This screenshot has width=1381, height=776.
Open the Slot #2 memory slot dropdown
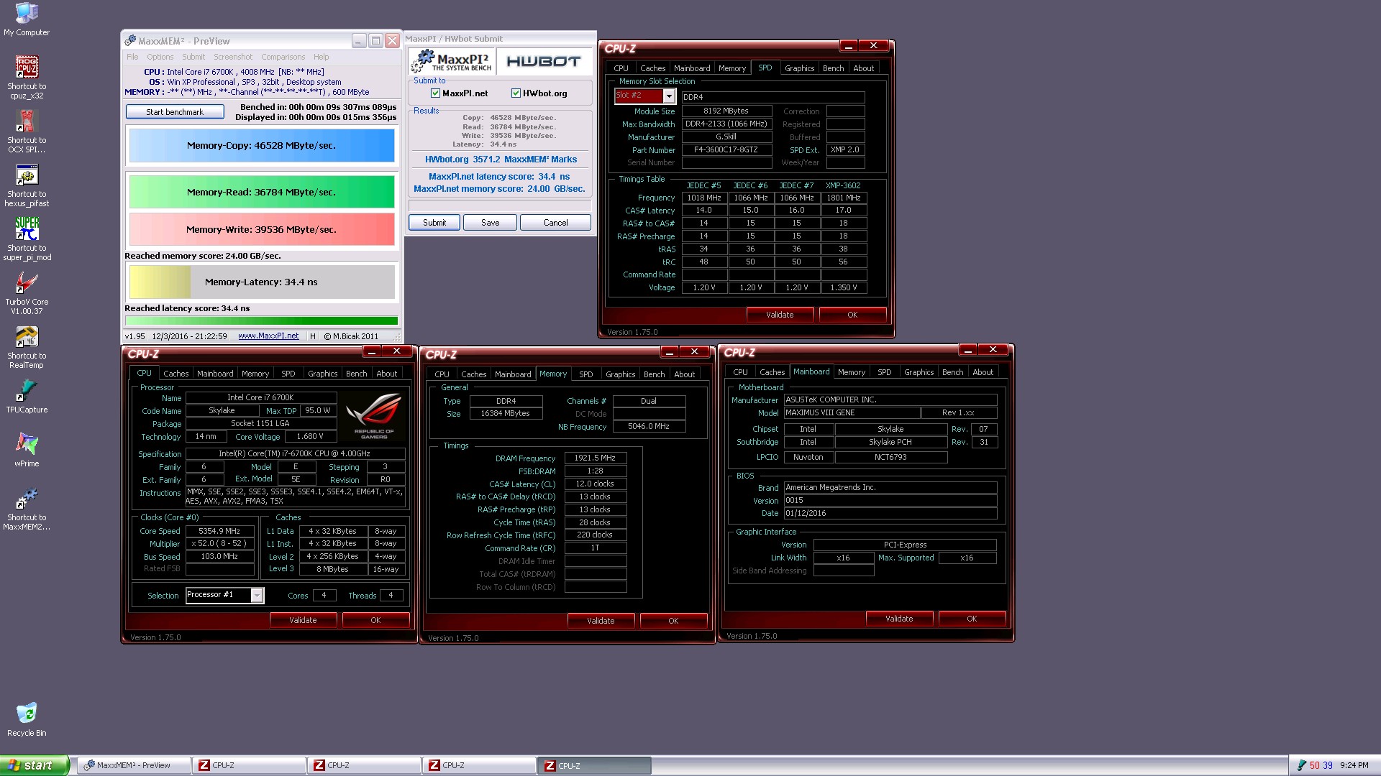coord(669,96)
